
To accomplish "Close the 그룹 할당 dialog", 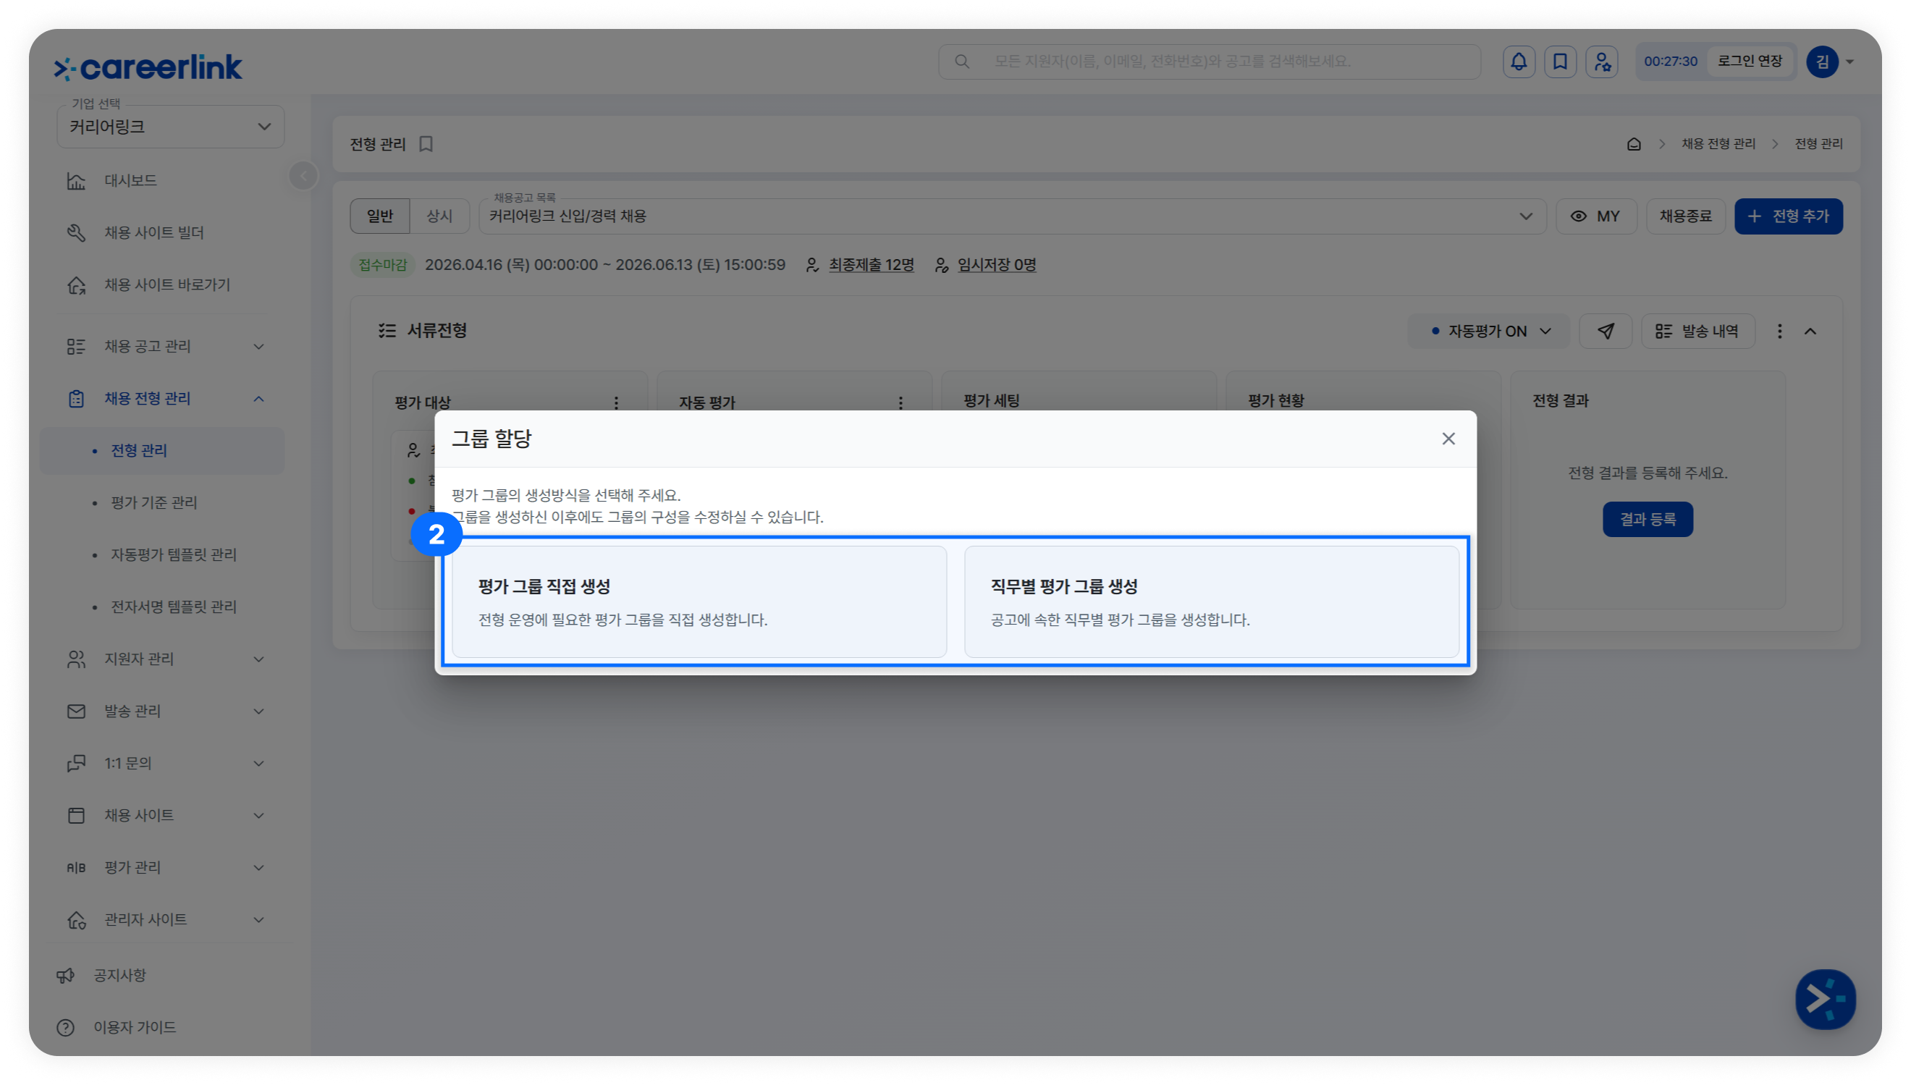I will [x=1448, y=439].
